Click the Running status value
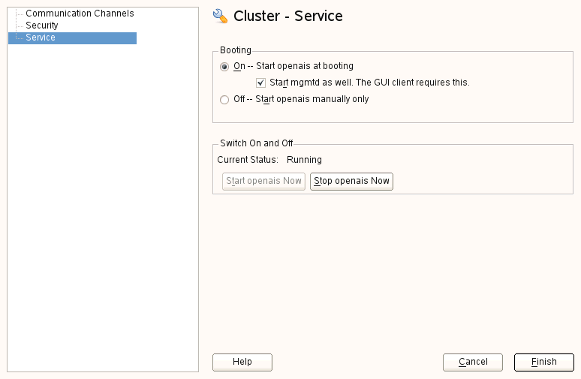Screen dimensions: 581x379 pyautogui.click(x=304, y=160)
